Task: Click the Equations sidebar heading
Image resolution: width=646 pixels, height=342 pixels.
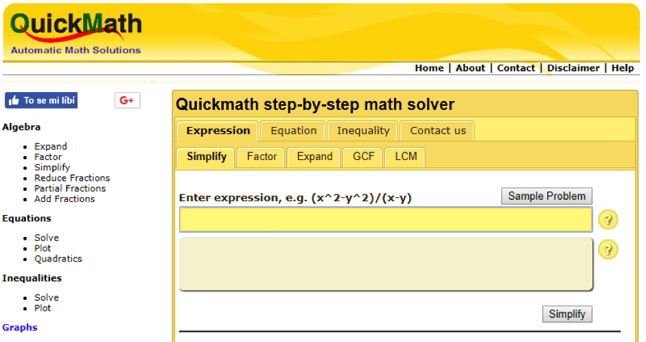Action: point(27,218)
